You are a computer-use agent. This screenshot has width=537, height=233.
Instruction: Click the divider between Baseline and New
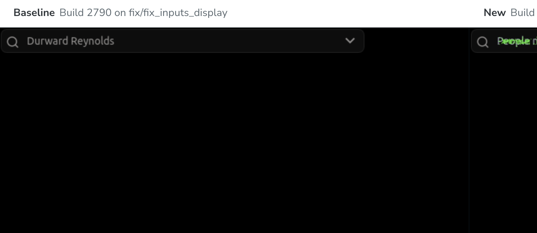pos(469,130)
